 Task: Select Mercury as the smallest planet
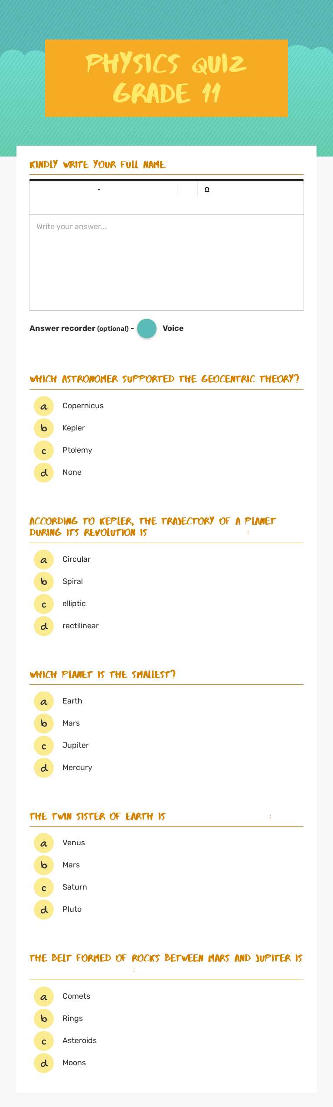click(43, 767)
